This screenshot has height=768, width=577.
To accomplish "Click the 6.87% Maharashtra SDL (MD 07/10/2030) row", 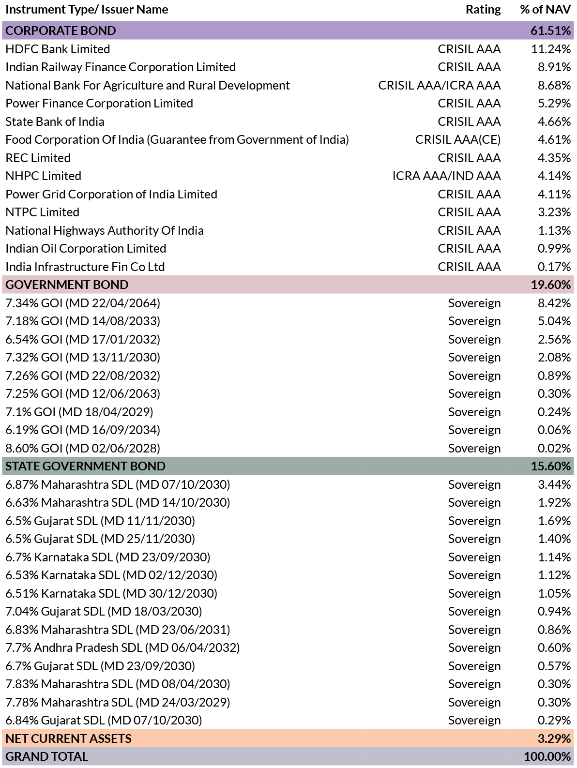I will click(x=288, y=484).
